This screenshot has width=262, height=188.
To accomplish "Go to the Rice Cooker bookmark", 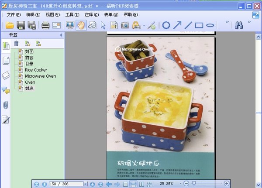I will pos(36,70).
